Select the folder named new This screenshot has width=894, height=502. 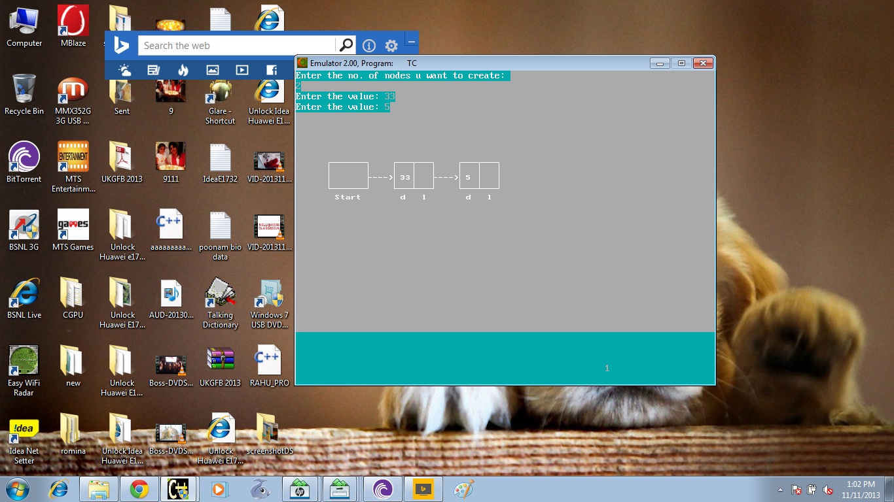point(73,367)
